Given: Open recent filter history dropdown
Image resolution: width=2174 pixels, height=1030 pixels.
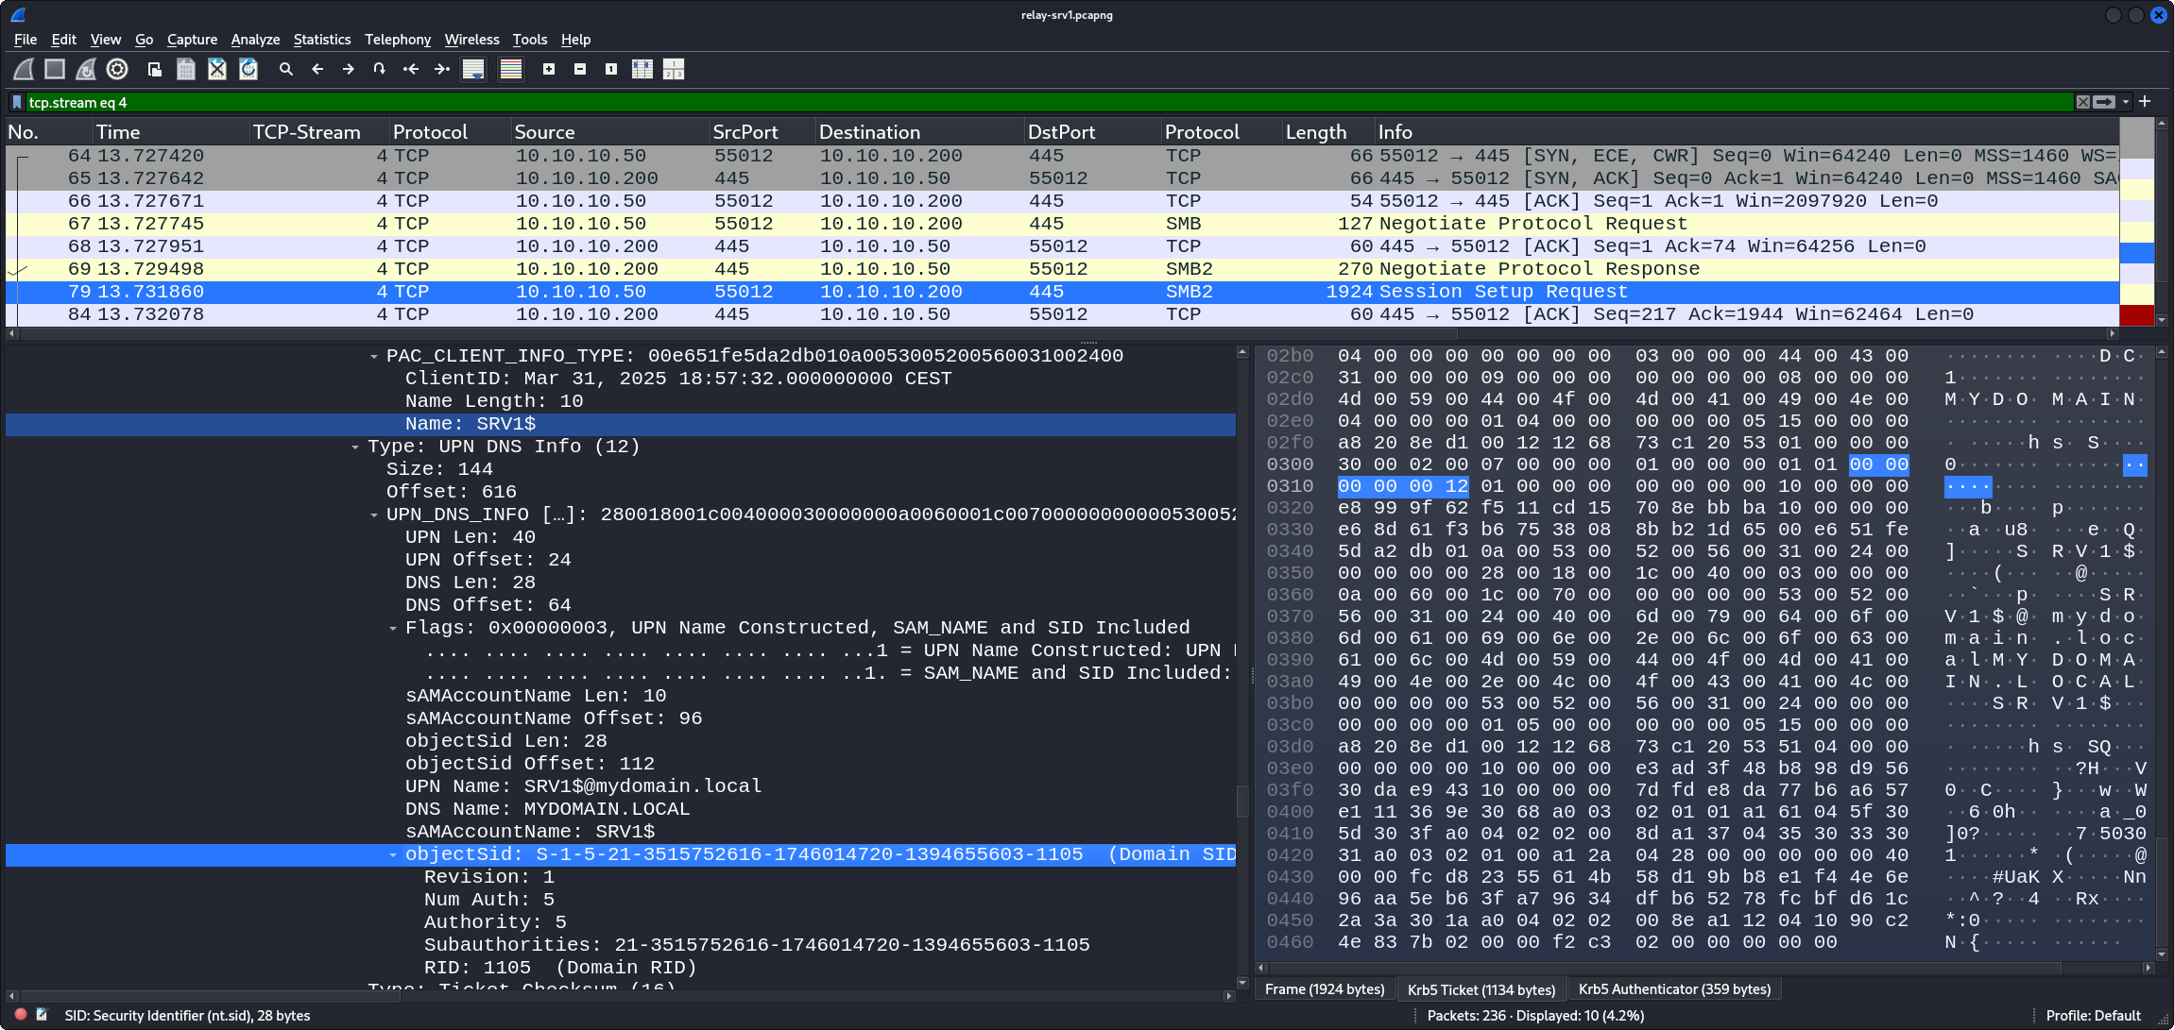Looking at the screenshot, I should (x=2126, y=102).
